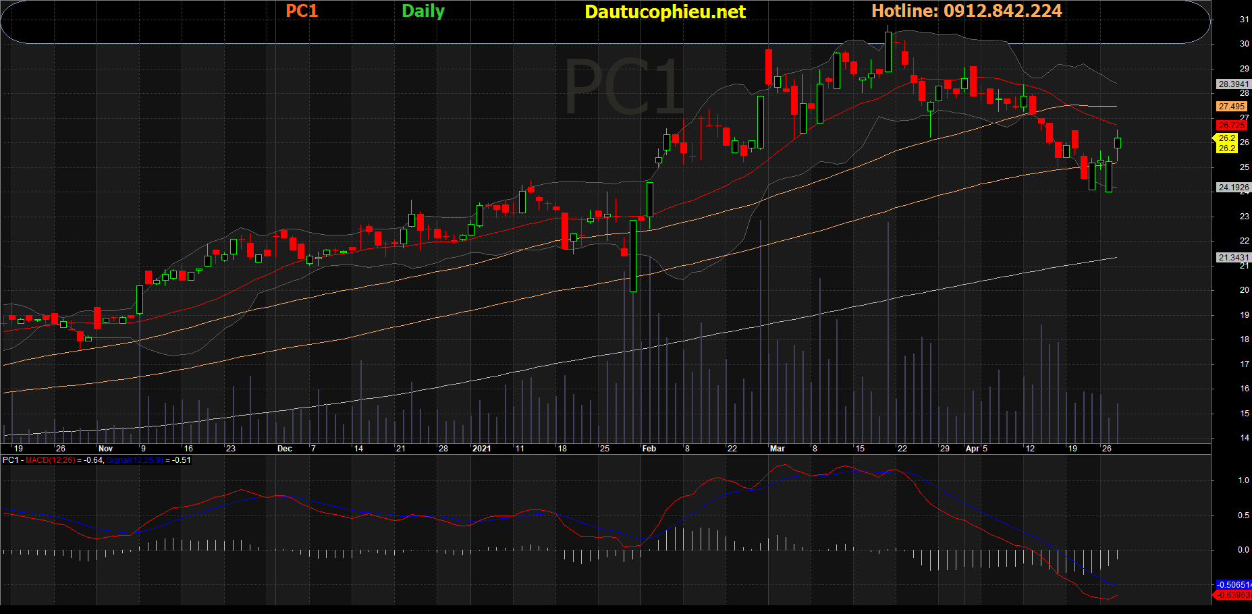The height and width of the screenshot is (614, 1252).
Task: Select the 24.1926 lower band price tag
Action: click(1232, 188)
